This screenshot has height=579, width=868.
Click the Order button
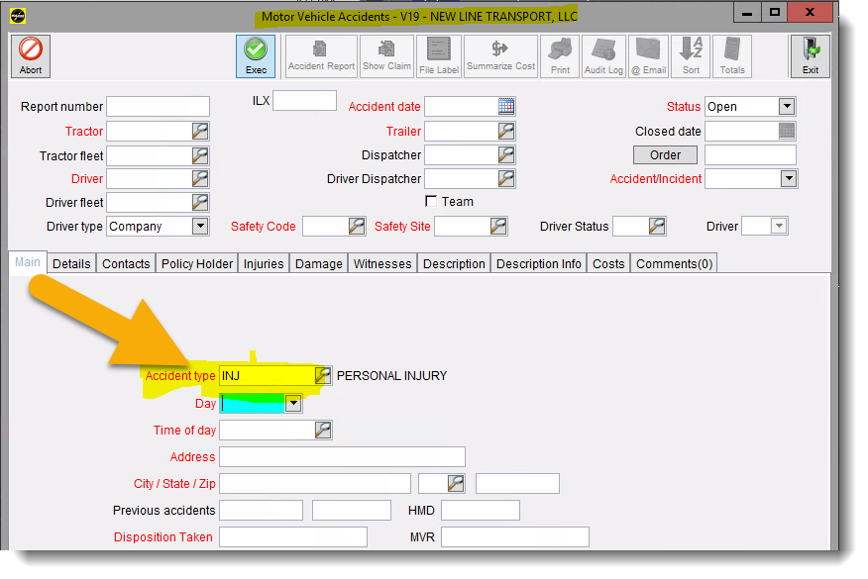(665, 154)
